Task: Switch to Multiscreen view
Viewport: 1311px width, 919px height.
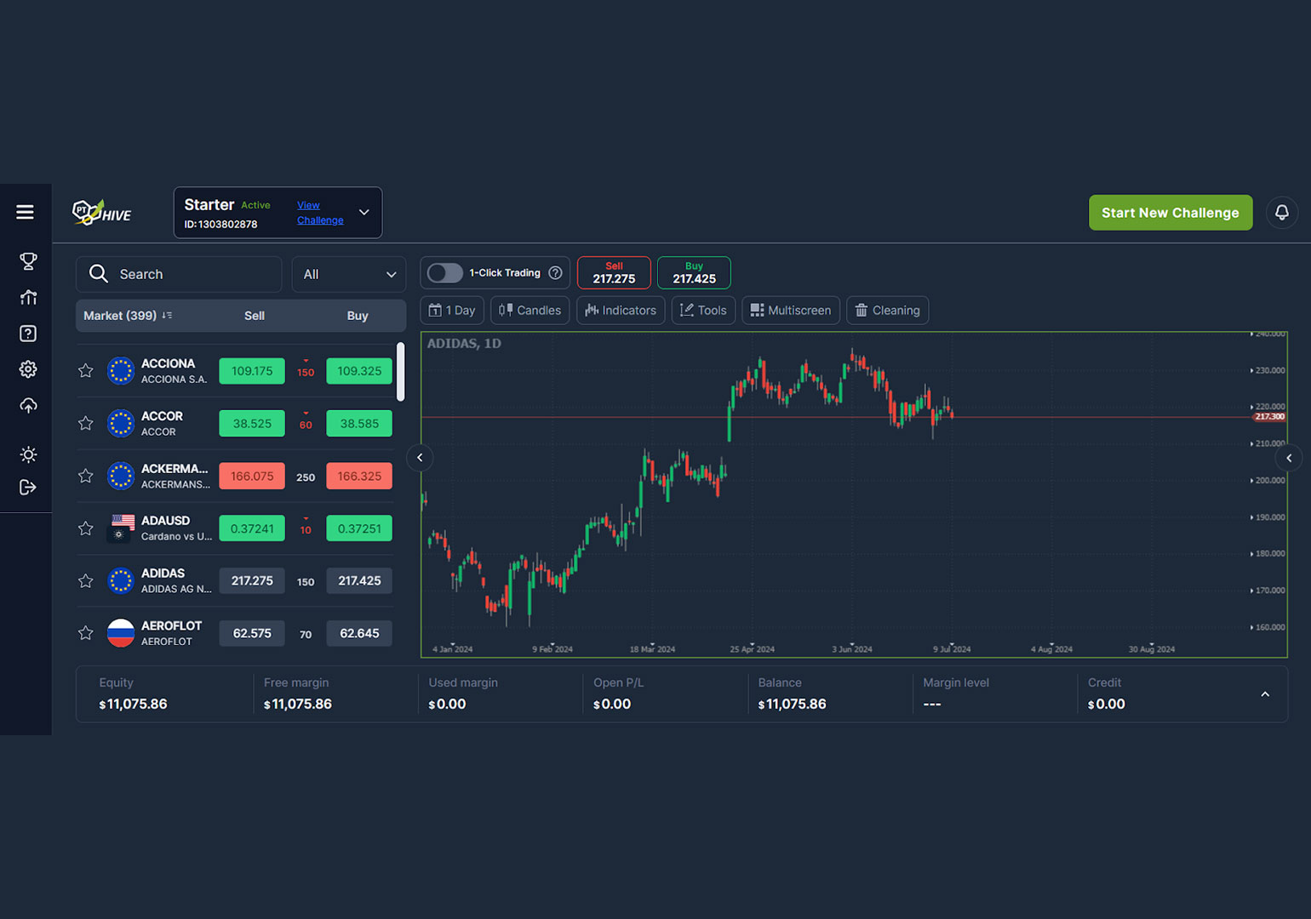Action: click(790, 310)
